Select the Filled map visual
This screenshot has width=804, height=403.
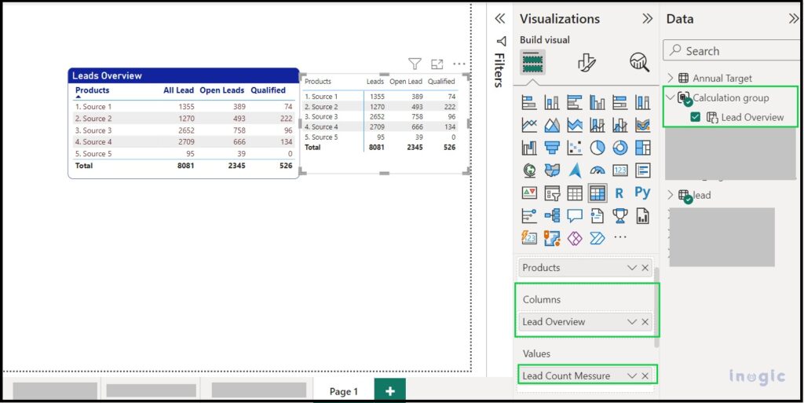pos(552,170)
